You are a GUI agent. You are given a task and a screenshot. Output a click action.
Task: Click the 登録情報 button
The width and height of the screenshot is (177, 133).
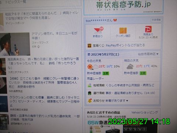click(156, 20)
